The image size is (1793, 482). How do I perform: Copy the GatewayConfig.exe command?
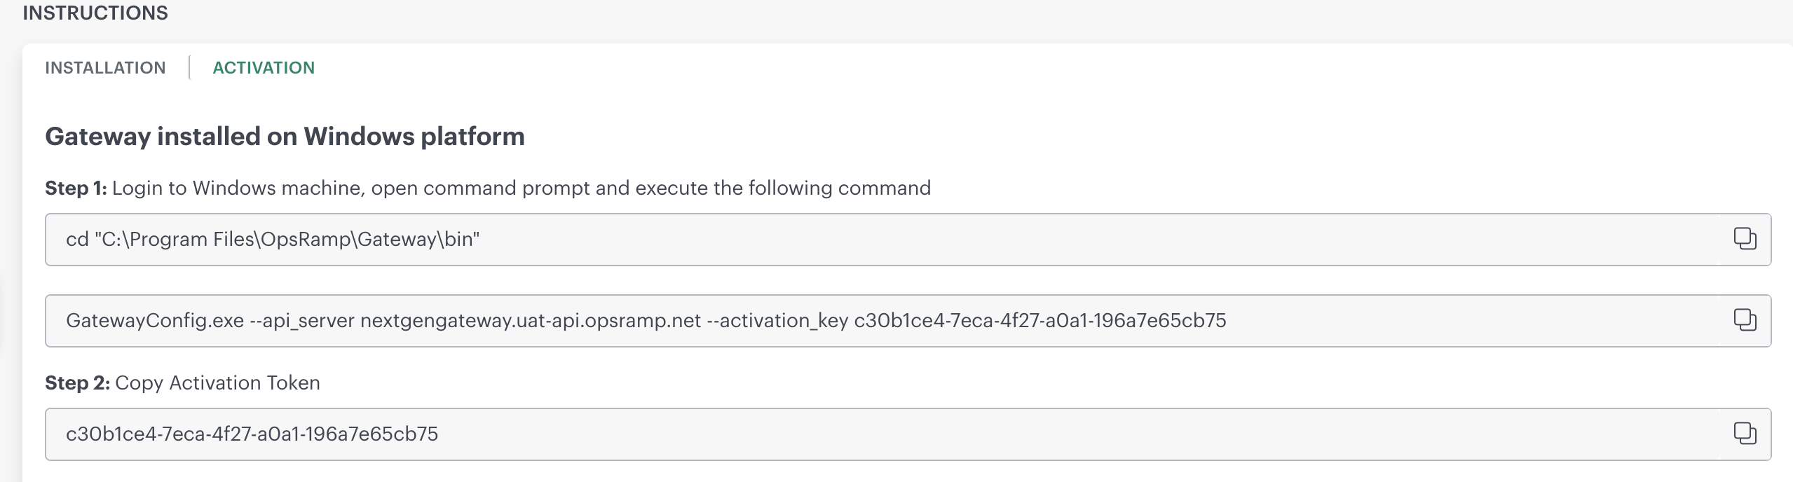[1744, 320]
